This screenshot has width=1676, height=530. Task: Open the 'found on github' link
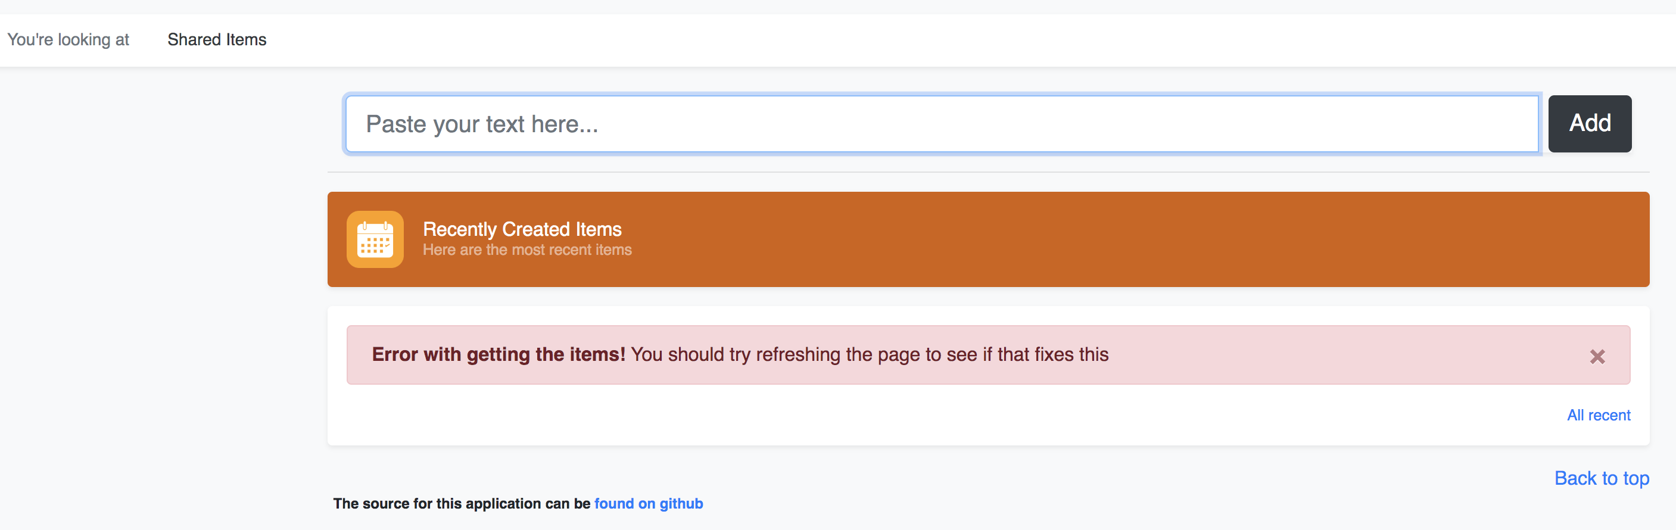[648, 503]
